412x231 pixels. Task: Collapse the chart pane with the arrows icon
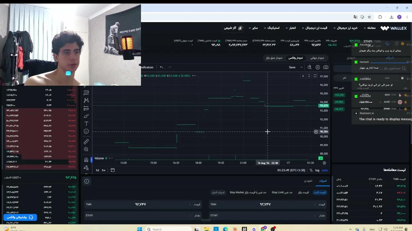click(x=309, y=76)
